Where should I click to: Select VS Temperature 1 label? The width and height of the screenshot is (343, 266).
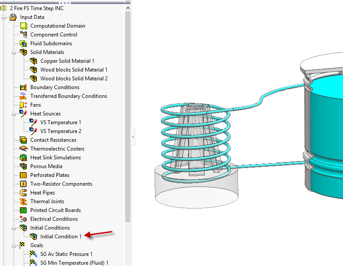[61, 122]
